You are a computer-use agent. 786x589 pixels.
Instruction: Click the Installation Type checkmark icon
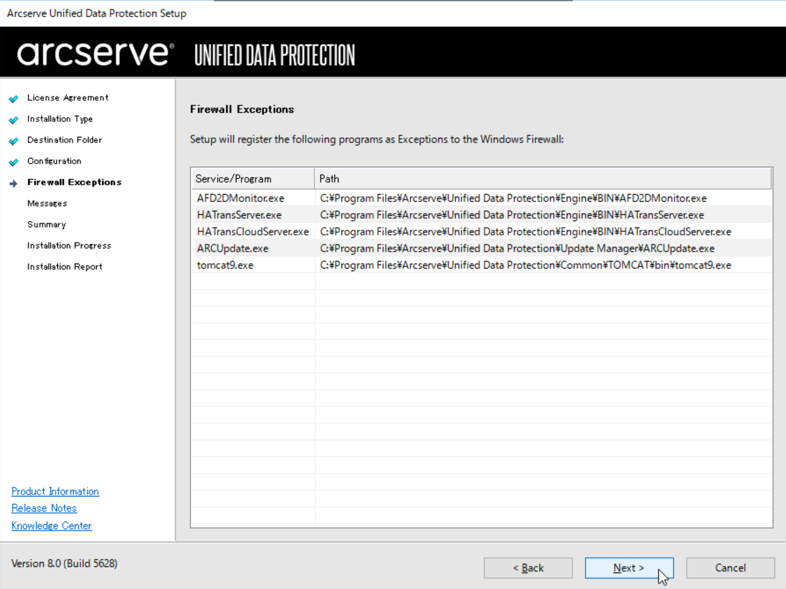click(13, 119)
